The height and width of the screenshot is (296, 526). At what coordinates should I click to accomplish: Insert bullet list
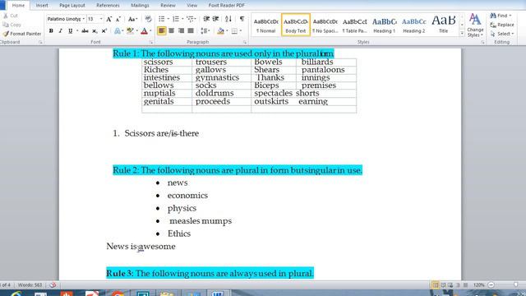pyautogui.click(x=162, y=19)
